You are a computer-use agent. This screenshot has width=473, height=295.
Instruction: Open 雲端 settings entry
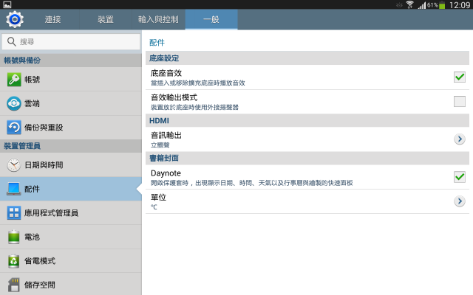point(71,103)
